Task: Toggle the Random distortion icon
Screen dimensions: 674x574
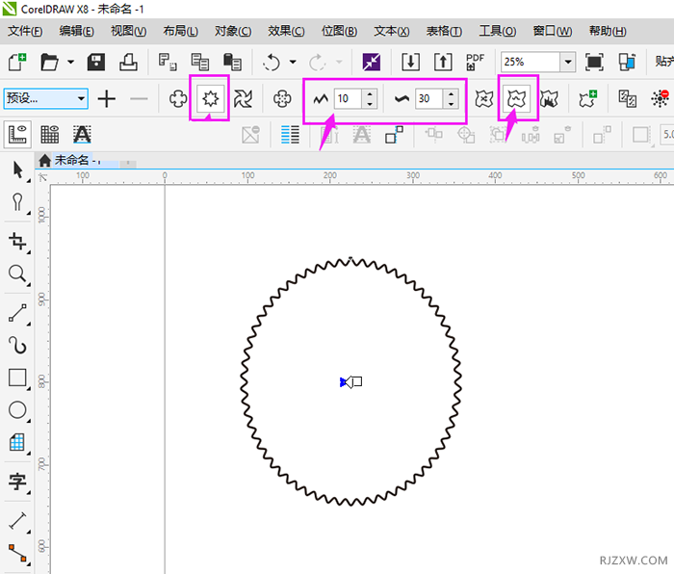Action: [x=484, y=98]
